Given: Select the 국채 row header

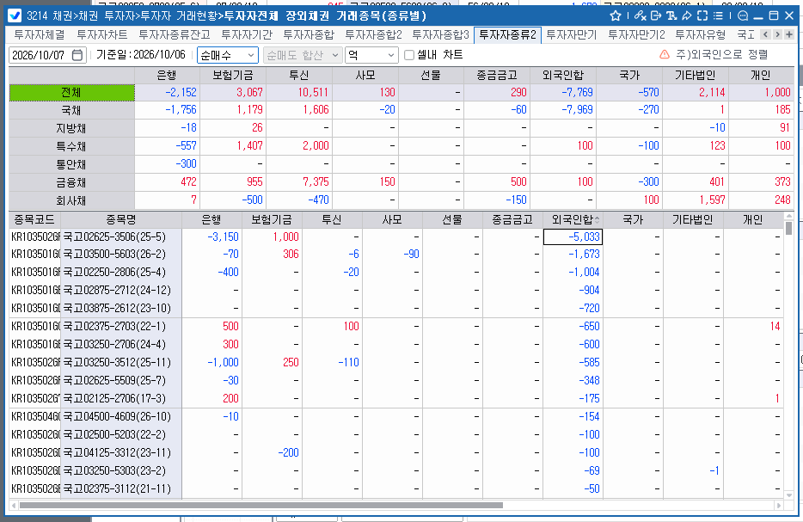Looking at the screenshot, I should (71, 110).
